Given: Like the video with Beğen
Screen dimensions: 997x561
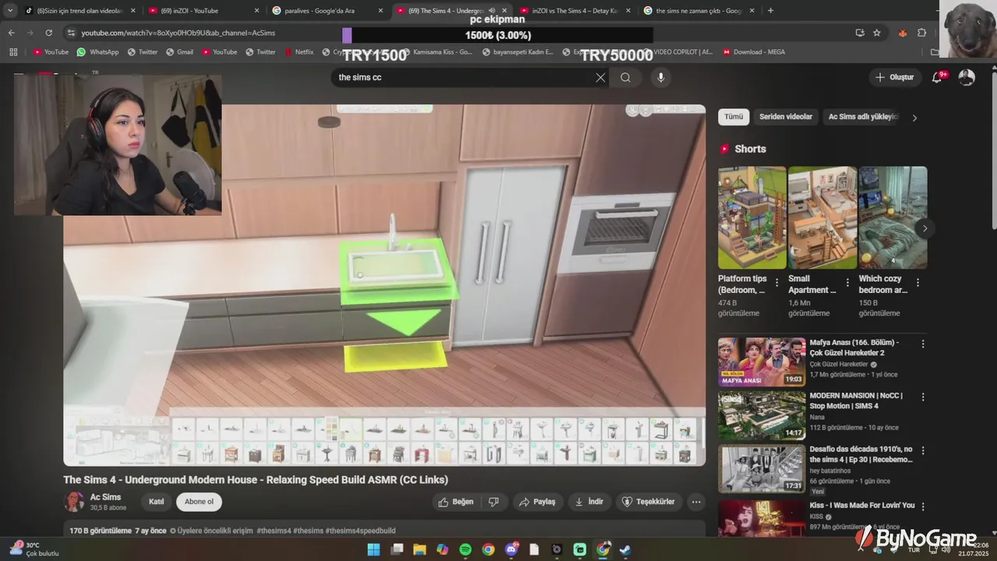Looking at the screenshot, I should point(456,502).
